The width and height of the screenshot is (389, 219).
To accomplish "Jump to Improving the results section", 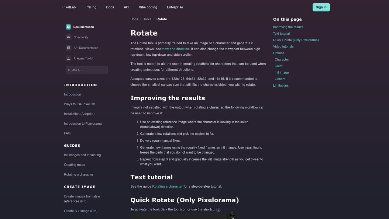I will [x=288, y=27].
